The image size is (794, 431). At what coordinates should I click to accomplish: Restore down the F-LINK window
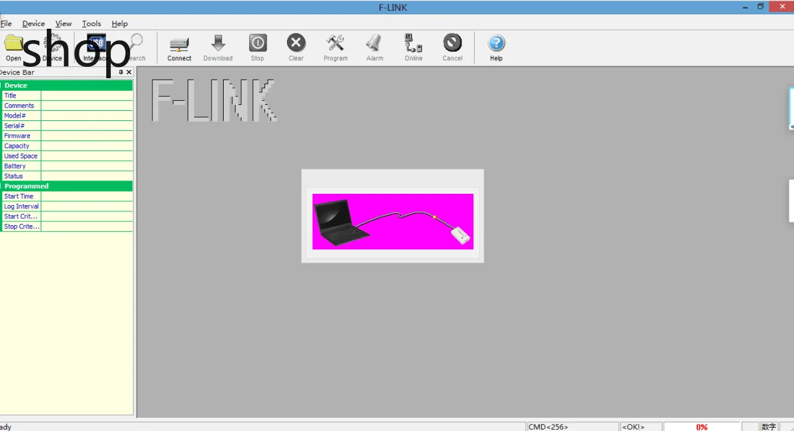pos(760,7)
